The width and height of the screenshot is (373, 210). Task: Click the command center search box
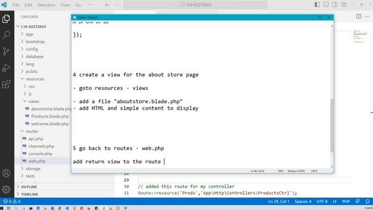point(195,5)
